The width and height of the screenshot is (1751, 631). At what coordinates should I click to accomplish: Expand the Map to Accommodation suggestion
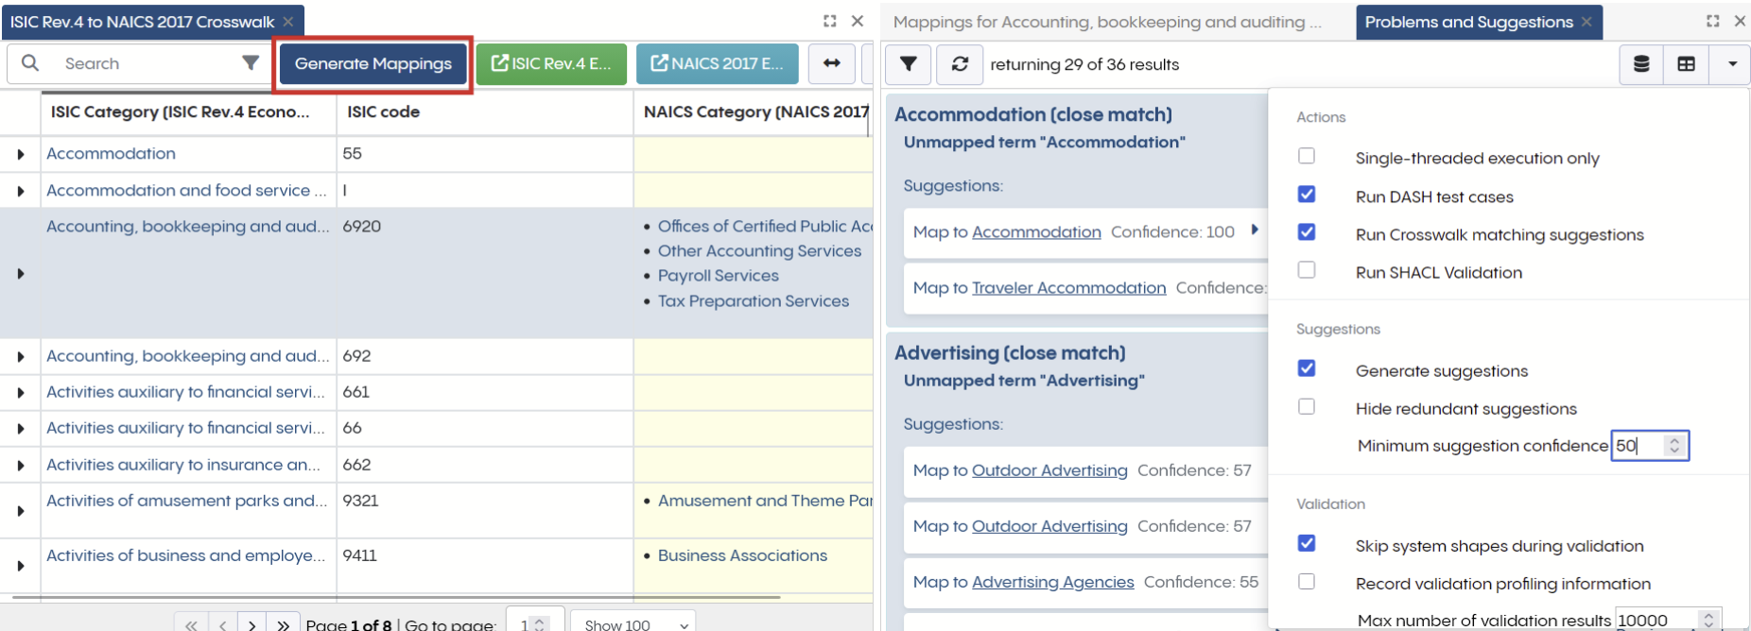tap(1255, 230)
